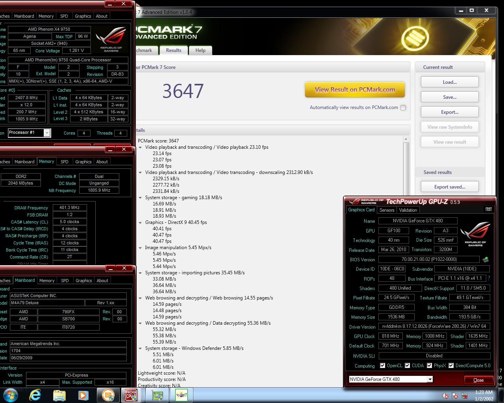Viewport: 504px width, 403px height.
Task: Switch to GPU-Z taskbar button
Action: click(x=157, y=395)
